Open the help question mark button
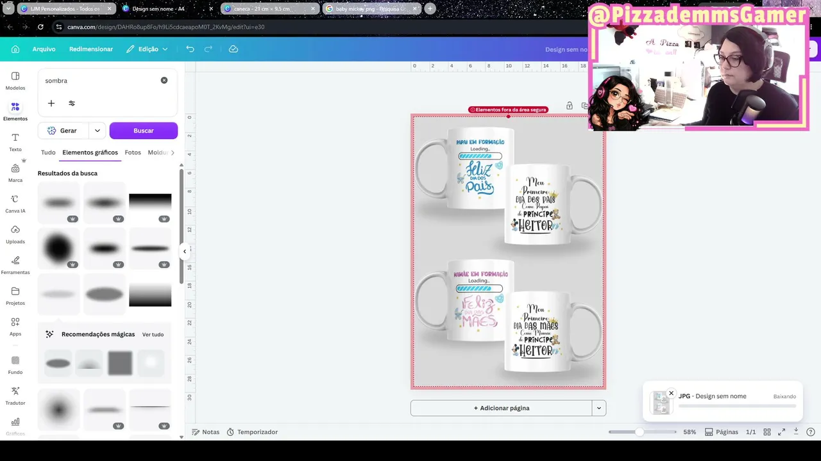This screenshot has width=821, height=461. click(811, 432)
